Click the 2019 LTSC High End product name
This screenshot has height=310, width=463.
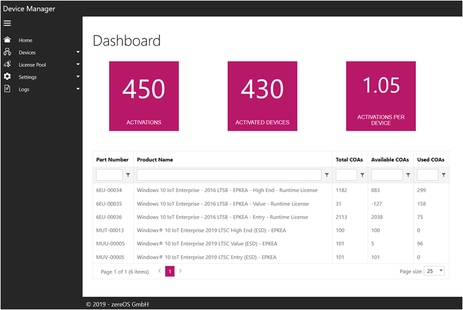coord(211,231)
